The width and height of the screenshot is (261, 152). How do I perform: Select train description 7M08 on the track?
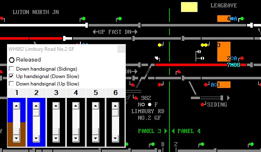point(234,65)
